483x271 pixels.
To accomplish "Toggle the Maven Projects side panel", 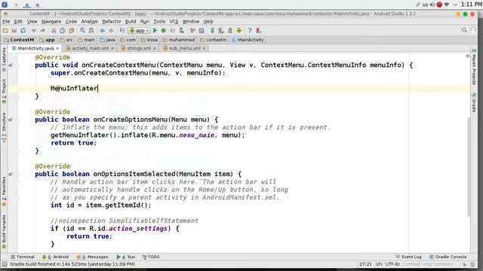I will 474,67.
